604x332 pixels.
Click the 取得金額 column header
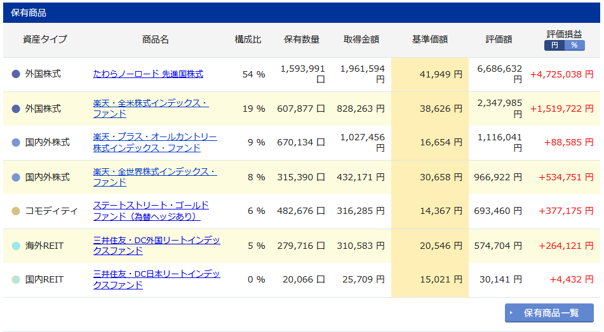[x=361, y=39]
